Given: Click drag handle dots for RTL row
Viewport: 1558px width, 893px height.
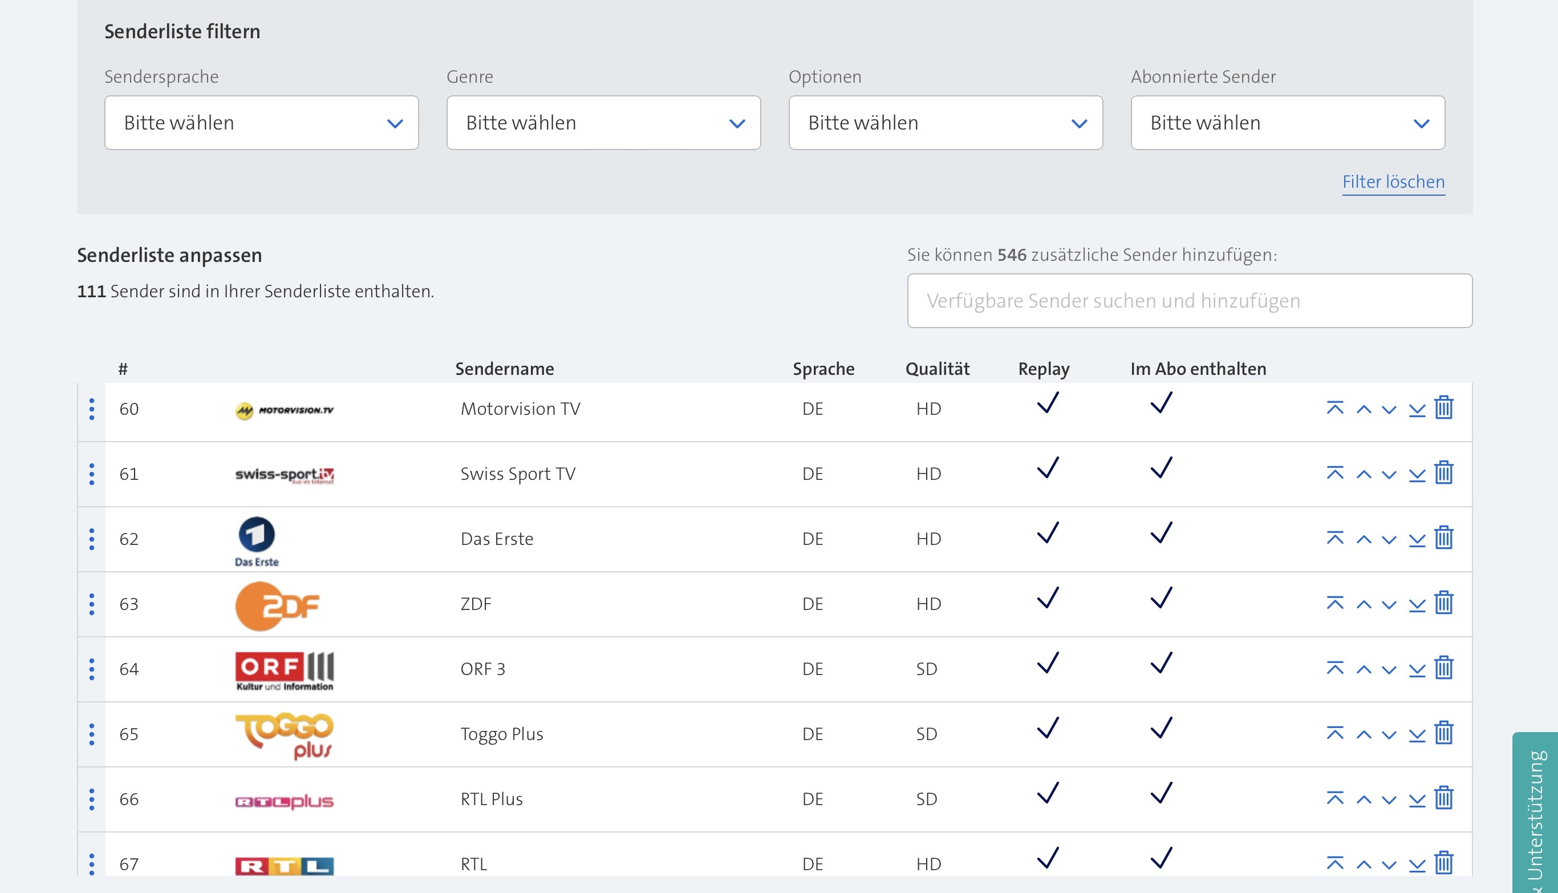Looking at the screenshot, I should [92, 863].
